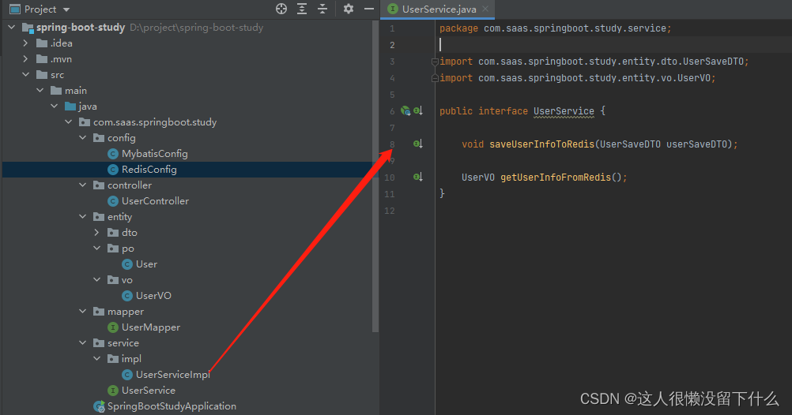The height and width of the screenshot is (415, 792).
Task: Click the Expand All icon in Project toolbar
Action: click(x=302, y=9)
